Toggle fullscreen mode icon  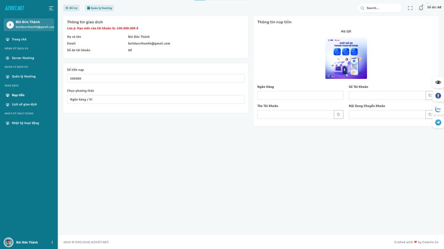click(x=410, y=8)
